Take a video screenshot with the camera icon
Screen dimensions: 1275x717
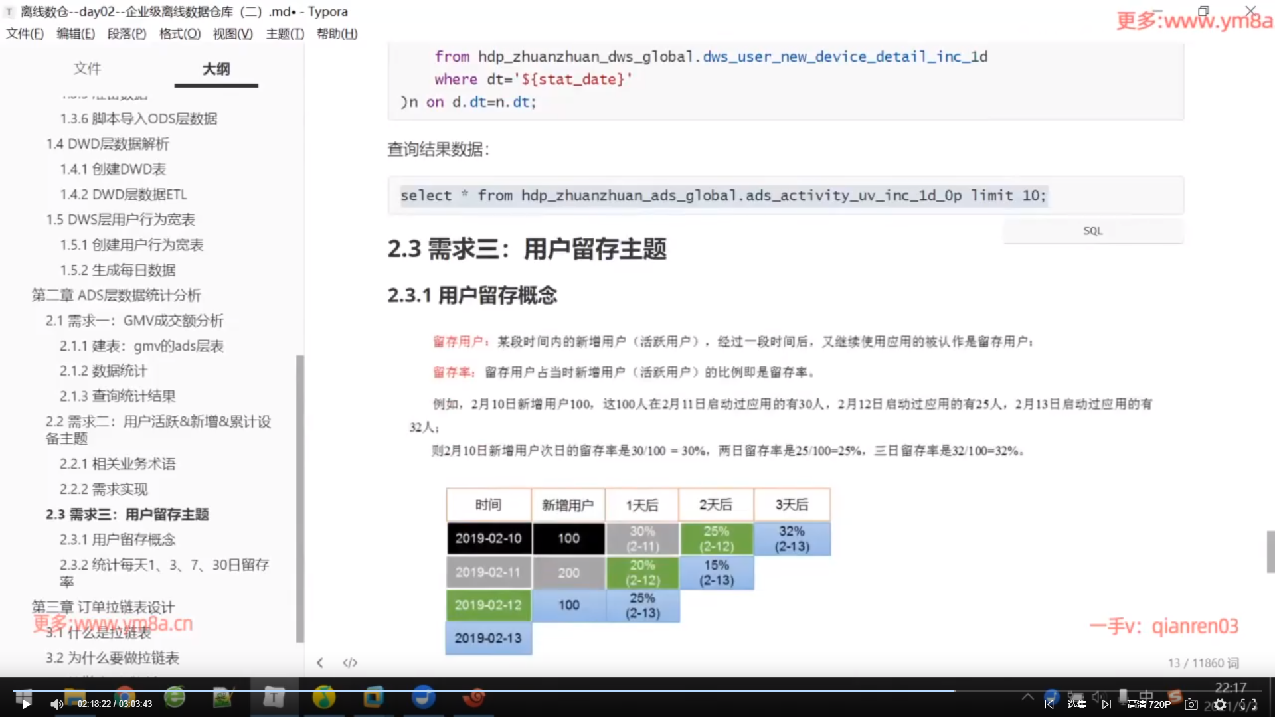click(1191, 704)
